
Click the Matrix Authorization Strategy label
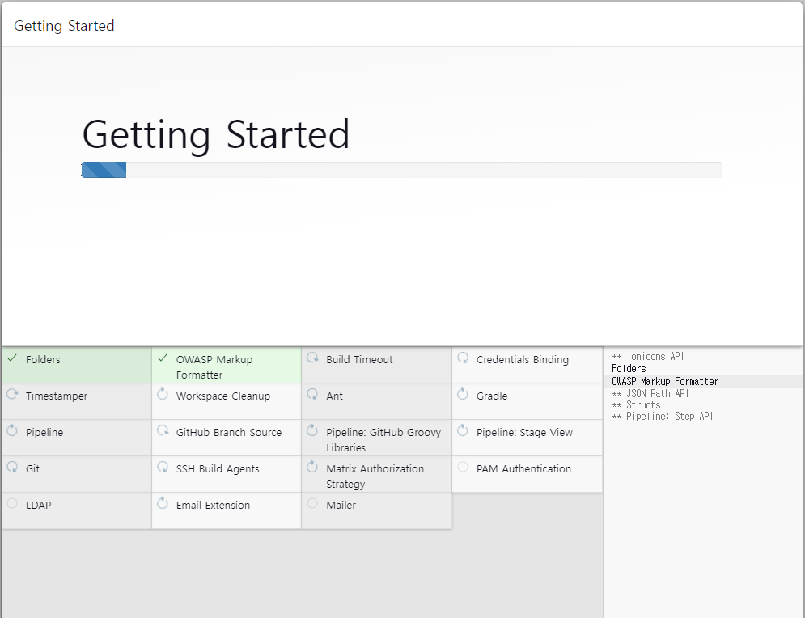pos(375,476)
